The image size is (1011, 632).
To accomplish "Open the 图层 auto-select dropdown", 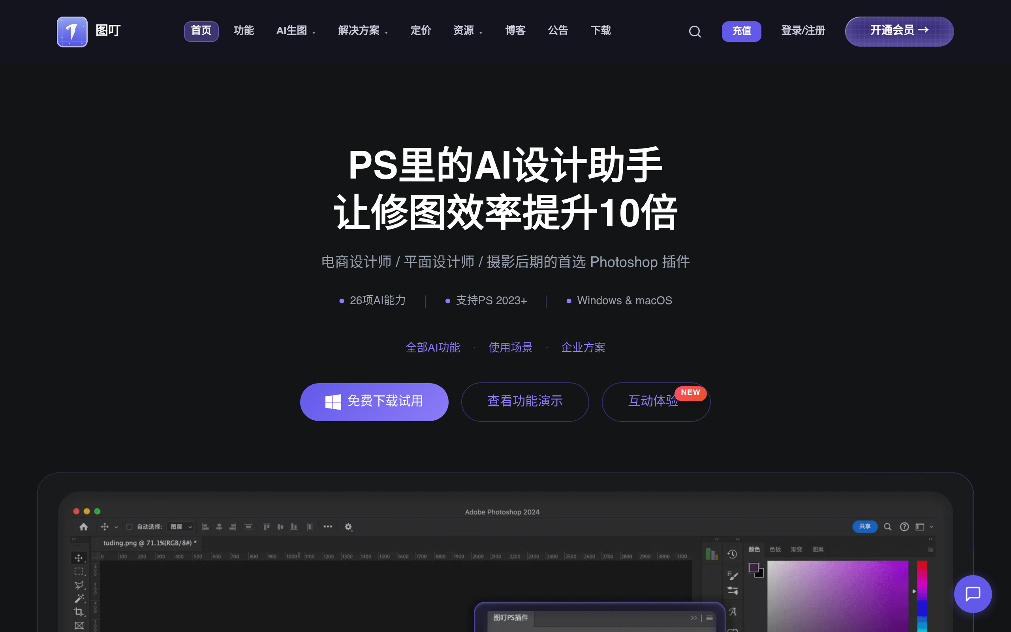I will click(180, 527).
